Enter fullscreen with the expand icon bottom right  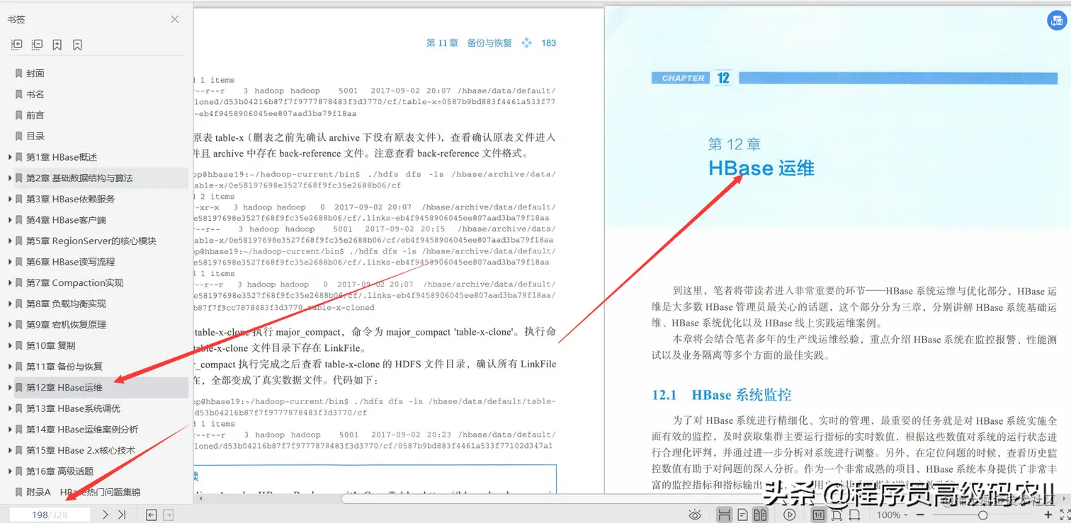pyautogui.click(x=1063, y=514)
